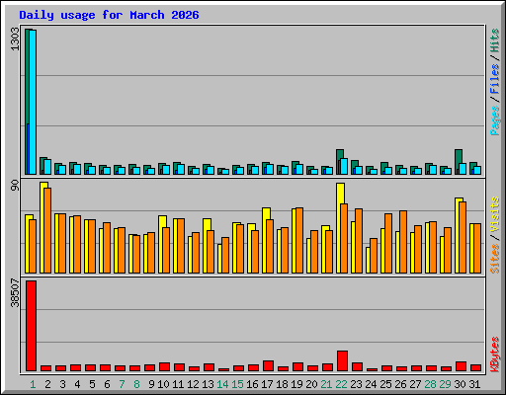Image resolution: width=506 pixels, height=395 pixels.
Task: Select day 12 on the x-axis
Action: 193,384
